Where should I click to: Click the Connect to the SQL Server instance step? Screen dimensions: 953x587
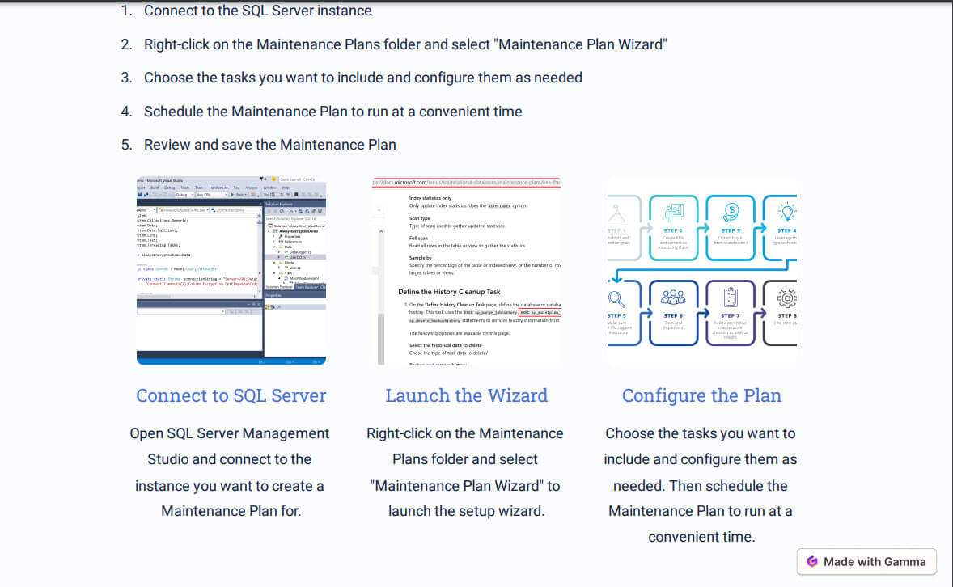258,11
